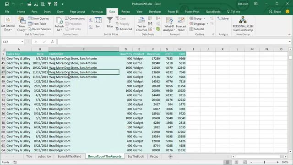Switch to Normal view
The image size is (293, 165).
(228, 162)
